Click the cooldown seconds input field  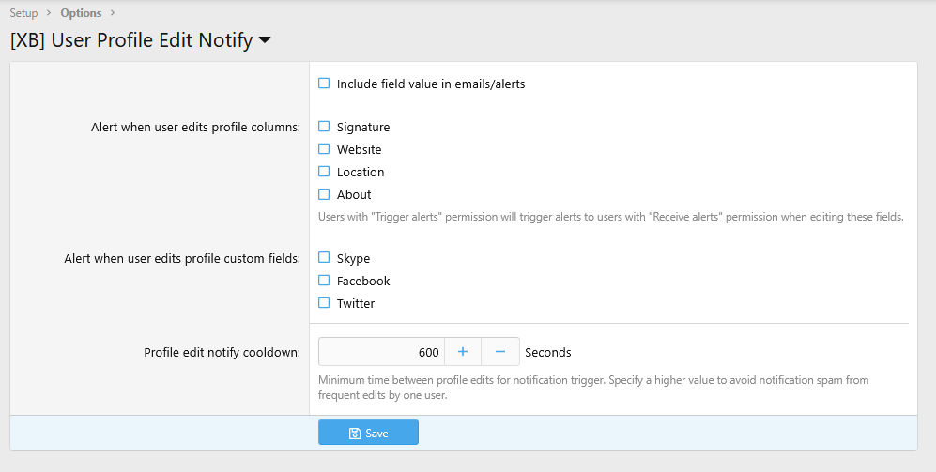(x=381, y=352)
